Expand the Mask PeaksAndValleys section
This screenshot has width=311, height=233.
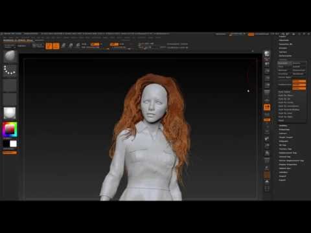(289, 109)
